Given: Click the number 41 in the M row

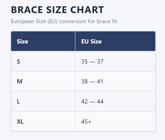Looking at the screenshot, I should tap(100, 81).
